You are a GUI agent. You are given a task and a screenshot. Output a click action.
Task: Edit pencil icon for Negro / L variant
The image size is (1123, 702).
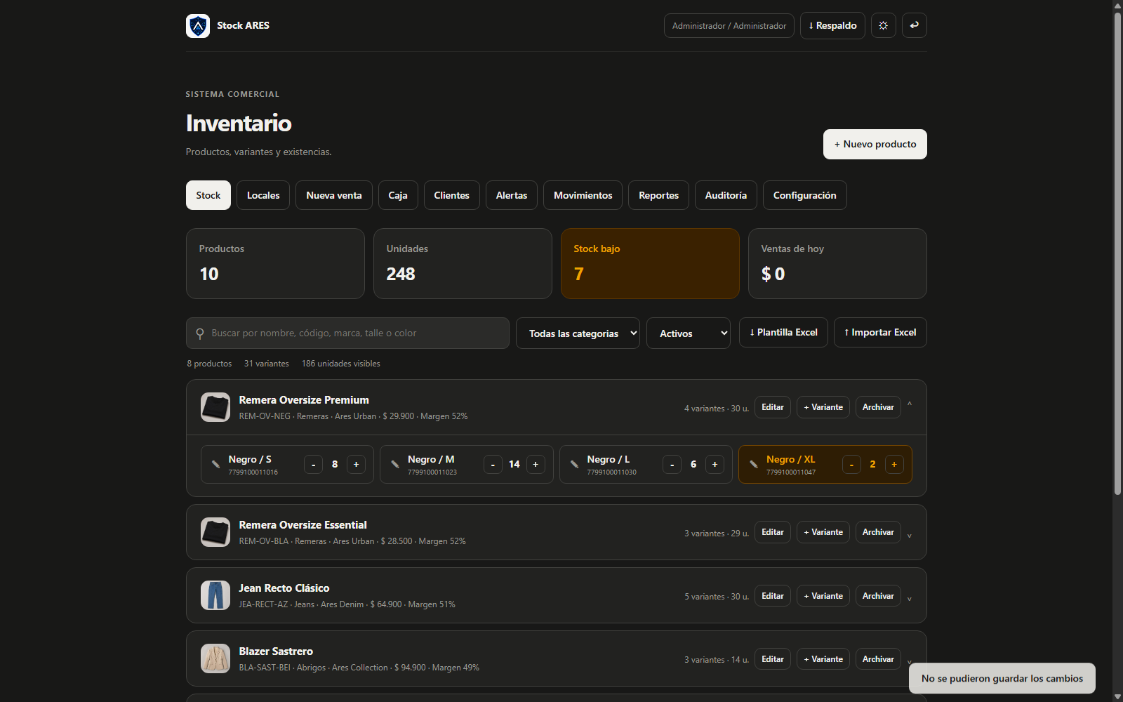(574, 464)
